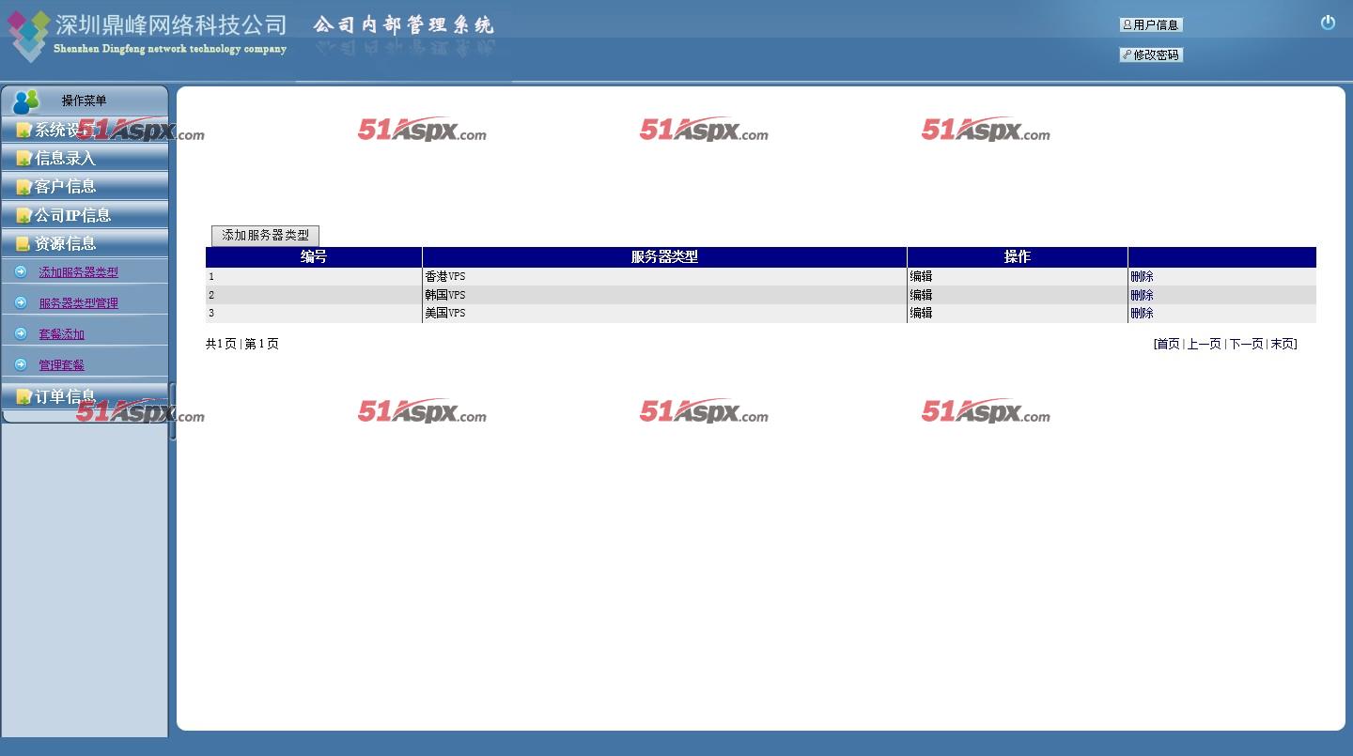Expand the 系统设置 menu section
Image resolution: width=1353 pixels, height=756 pixels.
click(64, 131)
